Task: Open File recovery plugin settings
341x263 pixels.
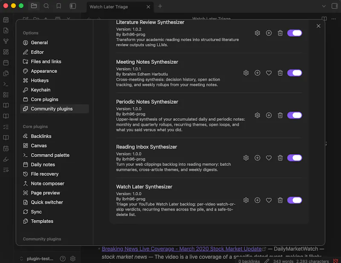Action: click(x=55, y=174)
